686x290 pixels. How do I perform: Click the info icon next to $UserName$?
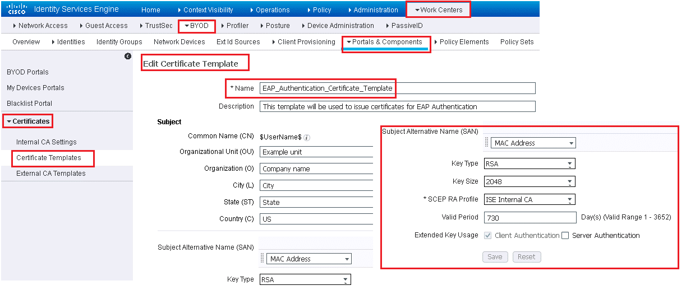coord(307,137)
